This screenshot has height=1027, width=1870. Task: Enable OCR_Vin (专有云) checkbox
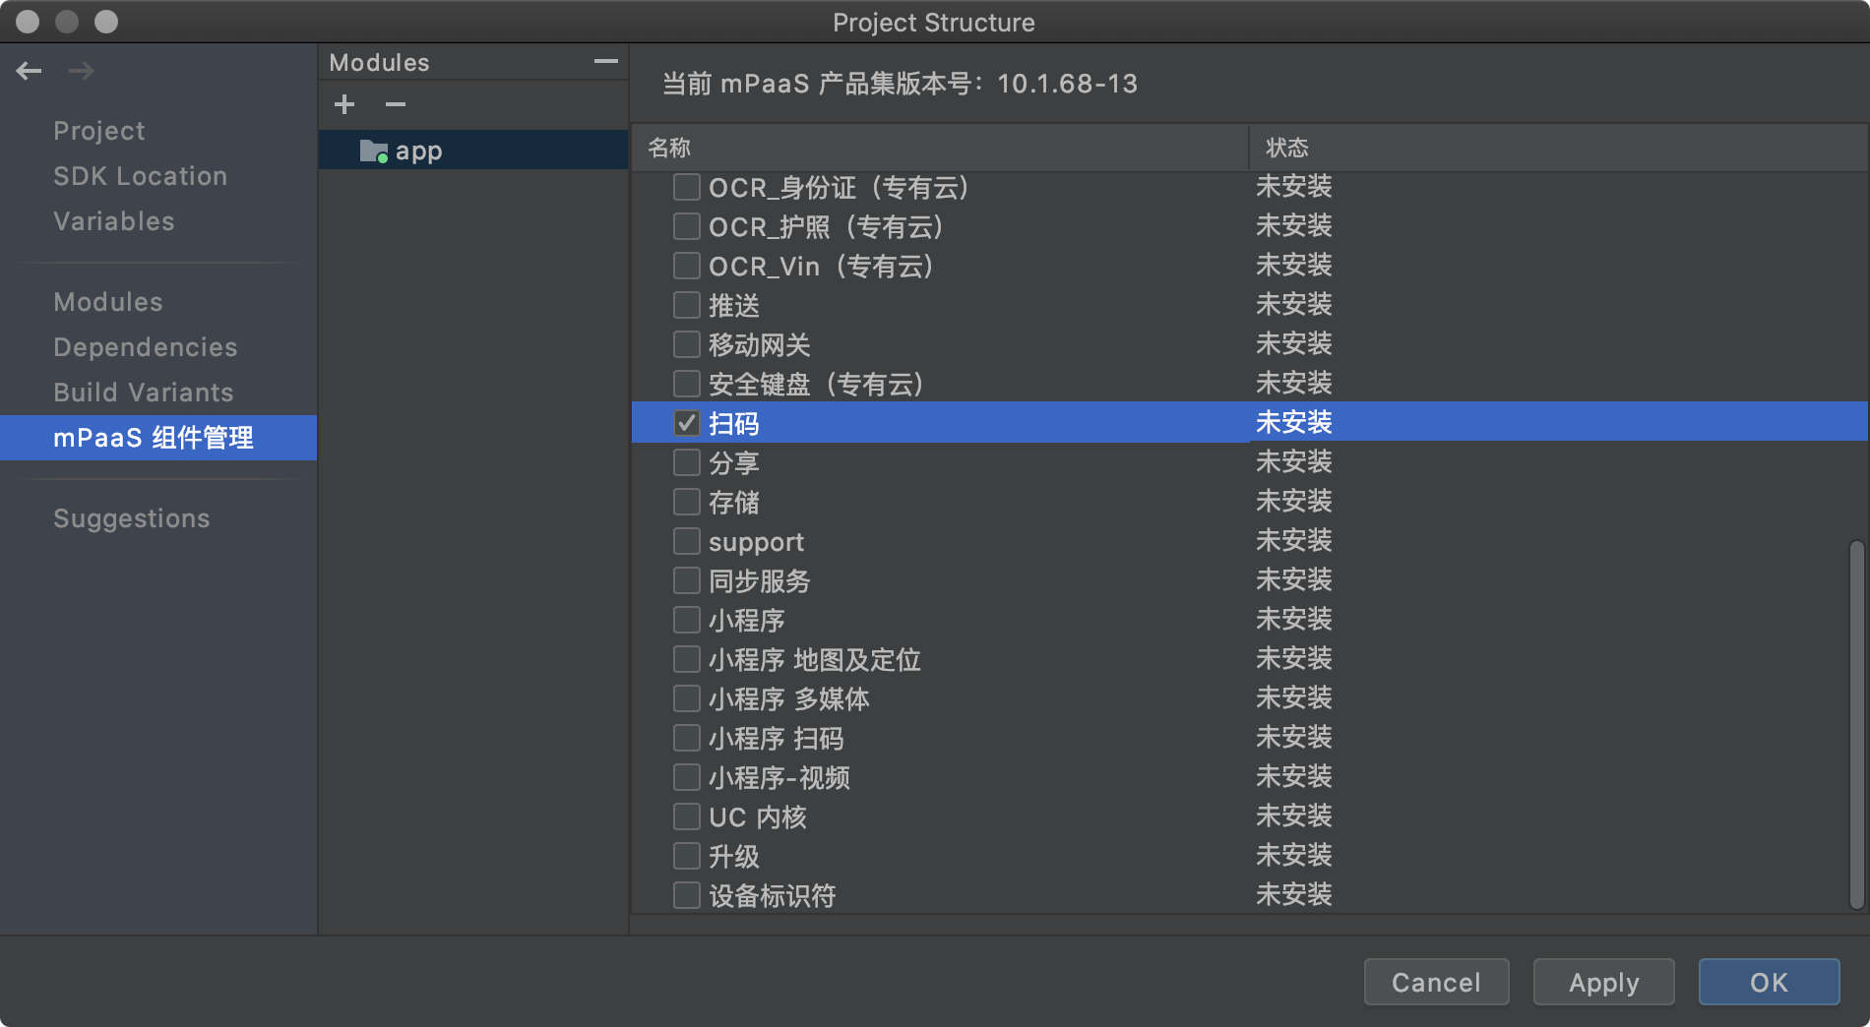(x=686, y=266)
